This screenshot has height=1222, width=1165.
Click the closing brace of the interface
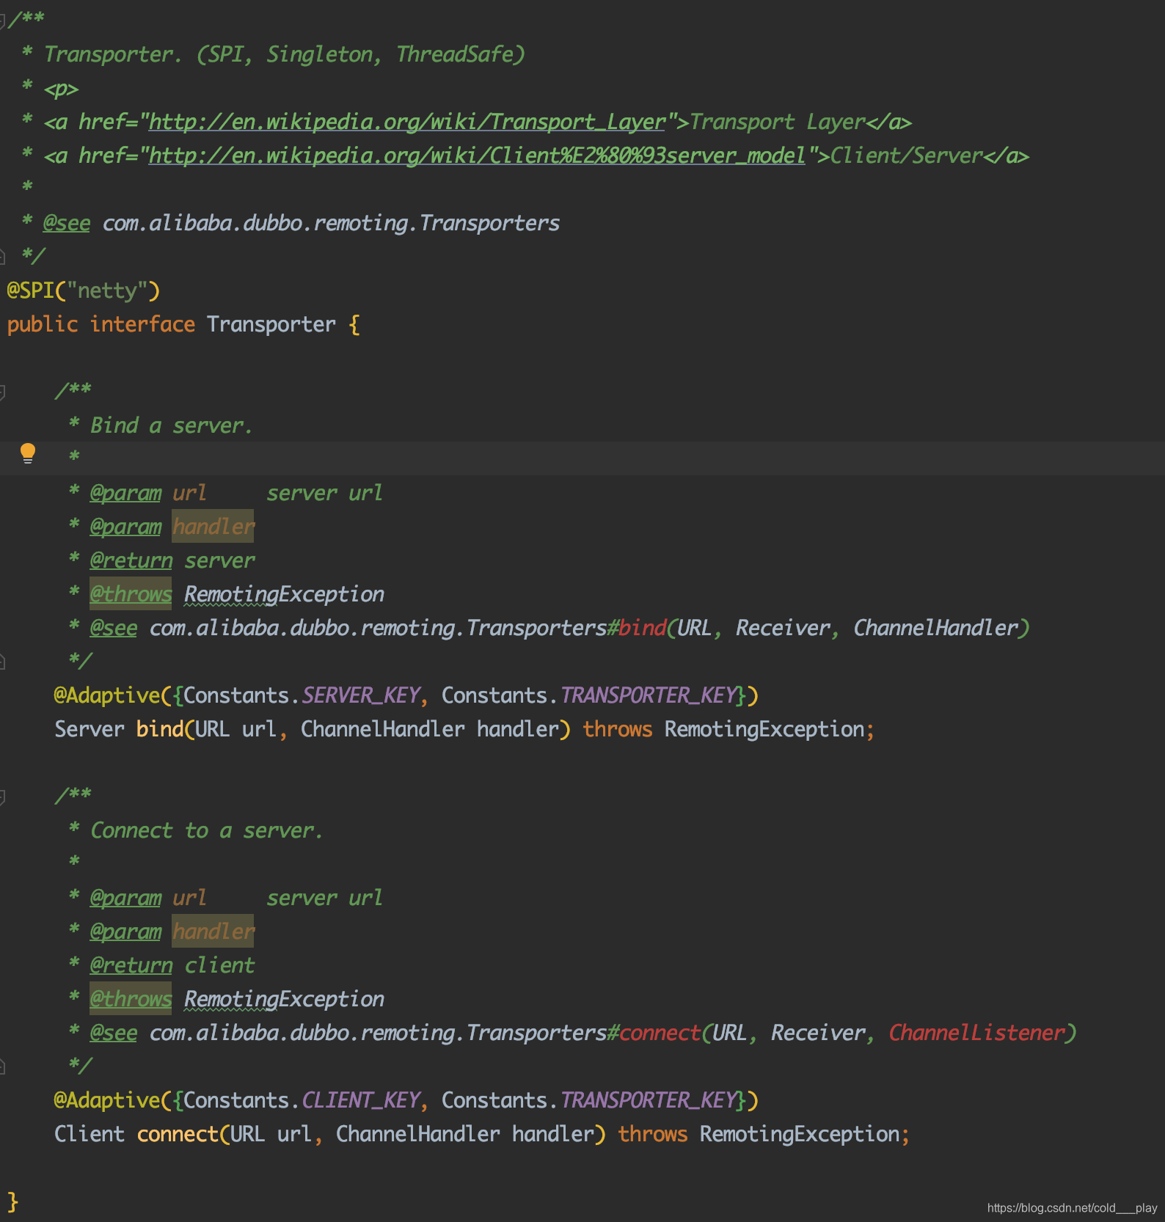12,1201
